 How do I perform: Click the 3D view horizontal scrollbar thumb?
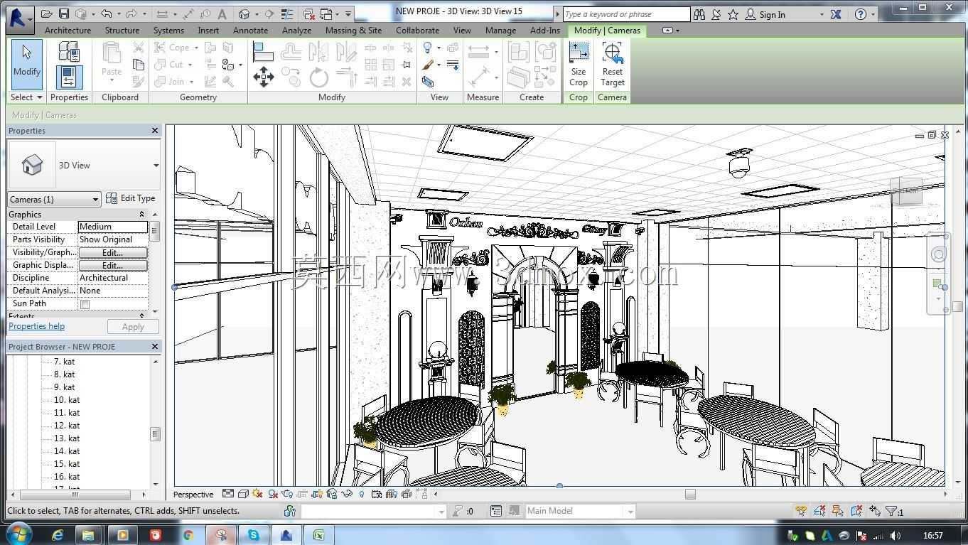click(689, 494)
